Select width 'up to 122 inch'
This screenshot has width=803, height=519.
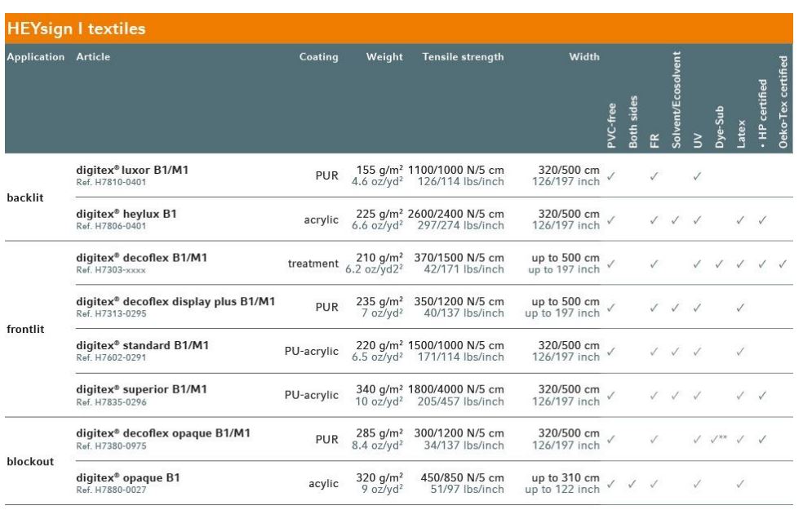[x=562, y=490]
